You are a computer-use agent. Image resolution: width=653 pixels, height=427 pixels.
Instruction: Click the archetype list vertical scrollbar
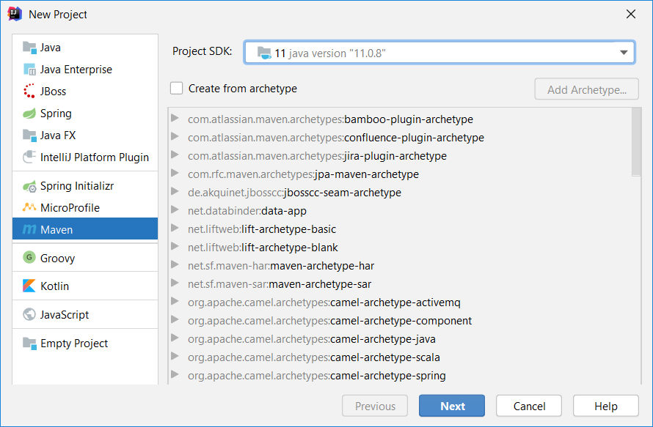click(x=635, y=143)
